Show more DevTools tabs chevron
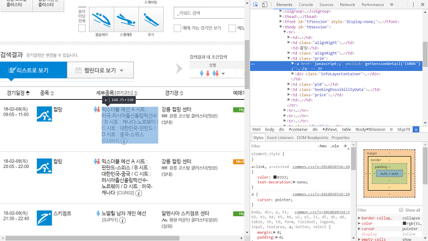 click(x=392, y=5)
